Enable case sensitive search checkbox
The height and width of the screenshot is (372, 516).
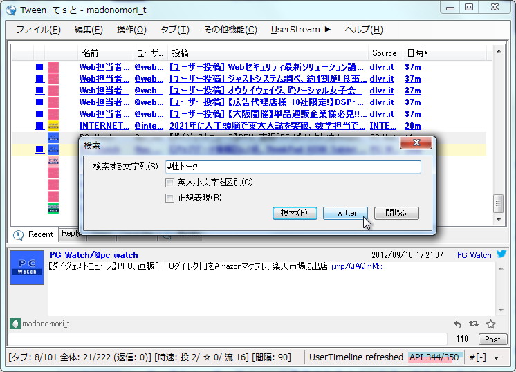click(169, 183)
